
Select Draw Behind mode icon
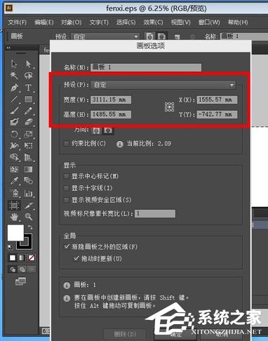[22, 269]
